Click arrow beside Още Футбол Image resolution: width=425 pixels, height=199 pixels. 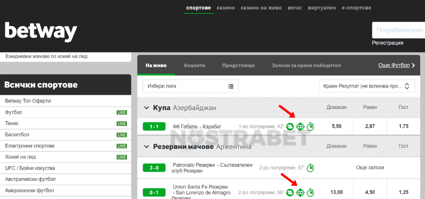pos(413,65)
